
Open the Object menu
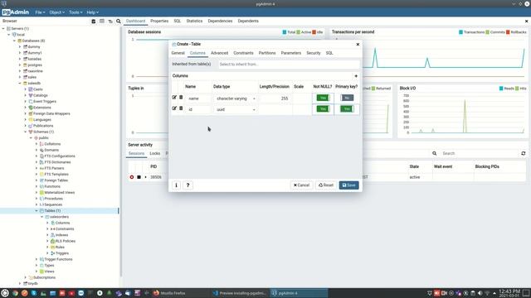56,12
